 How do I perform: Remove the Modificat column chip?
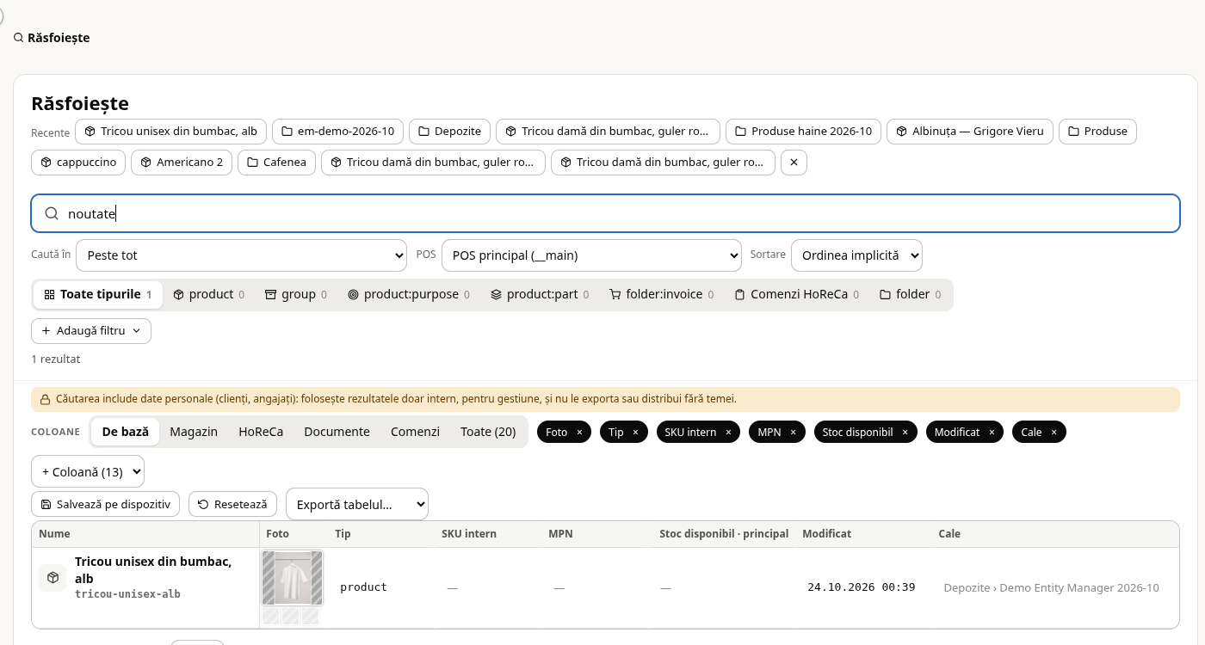[x=992, y=433]
